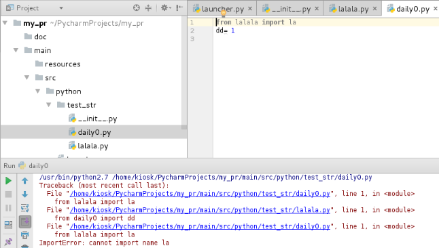439x248 pixels.
Task: Close the lalala.py tab
Action: (x=374, y=9)
